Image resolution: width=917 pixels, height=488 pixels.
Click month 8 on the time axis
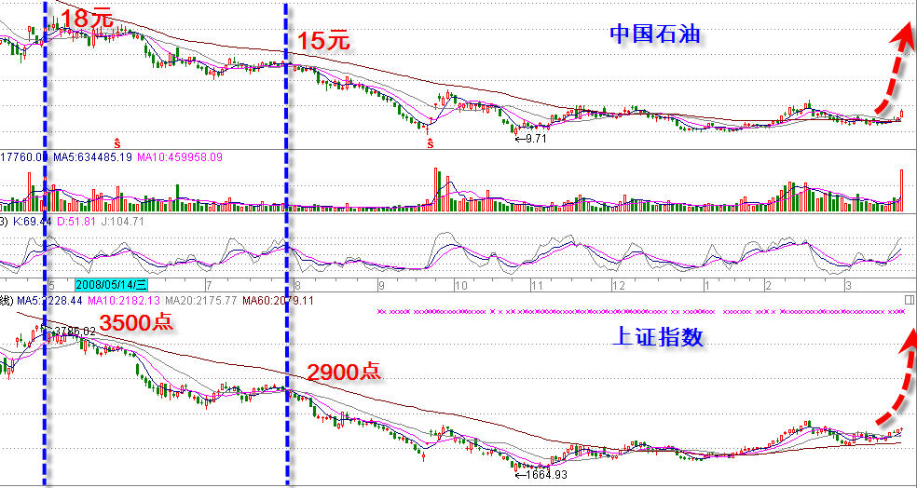point(297,286)
